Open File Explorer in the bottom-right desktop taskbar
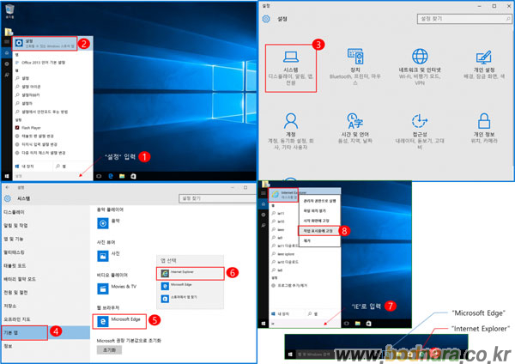This screenshot has width=515, height=364. [x=358, y=324]
